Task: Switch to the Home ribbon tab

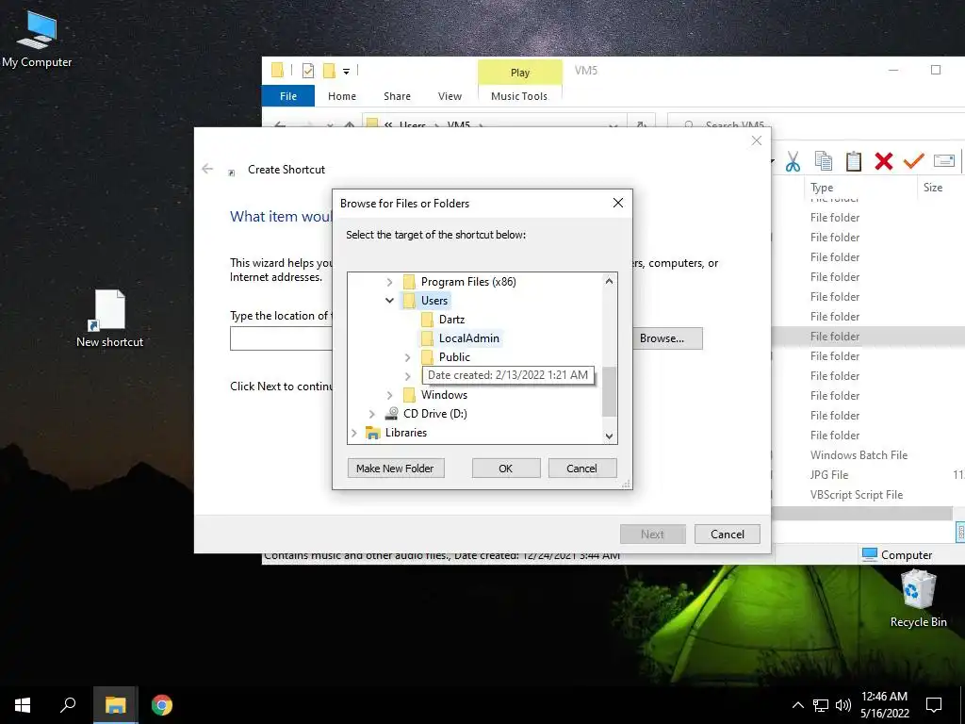Action: coord(341,96)
